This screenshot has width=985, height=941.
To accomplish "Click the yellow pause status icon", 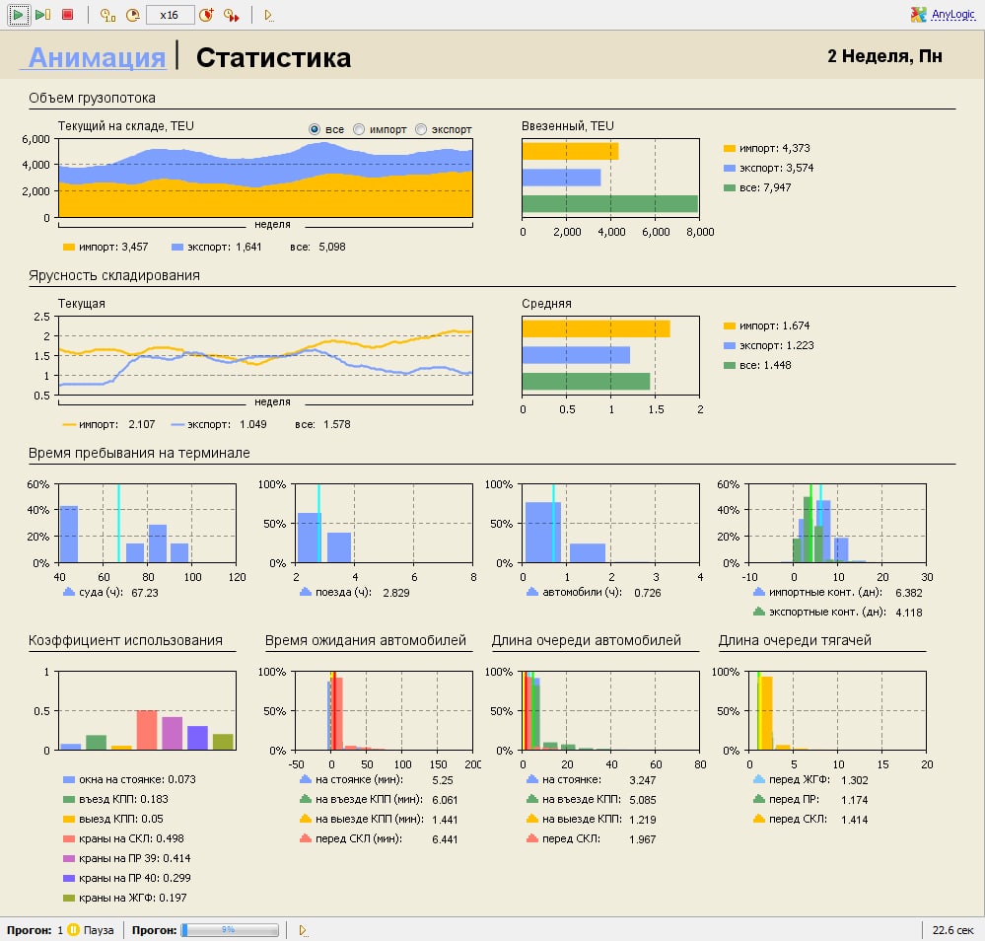I will pos(73,929).
